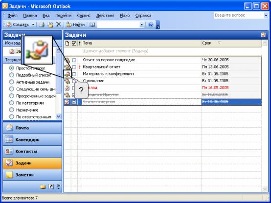Click the Create (Создать) new task icon

[x=9, y=25]
